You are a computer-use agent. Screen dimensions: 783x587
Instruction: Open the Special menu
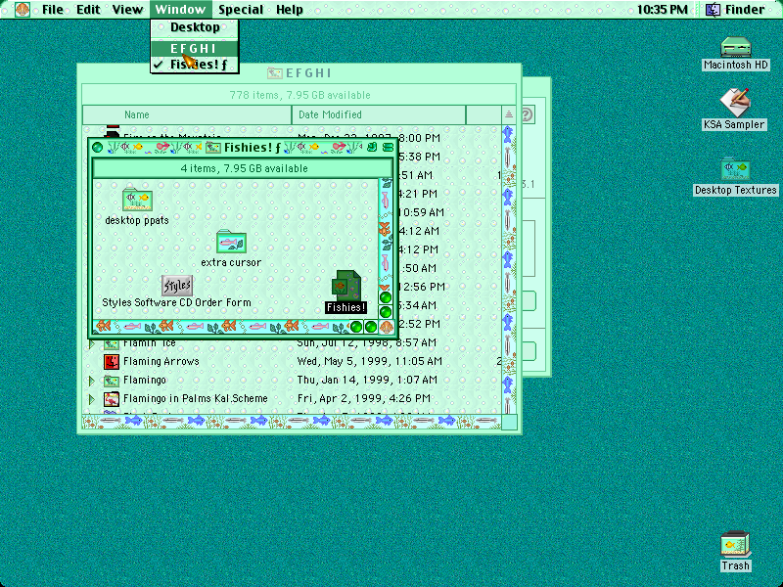click(241, 9)
